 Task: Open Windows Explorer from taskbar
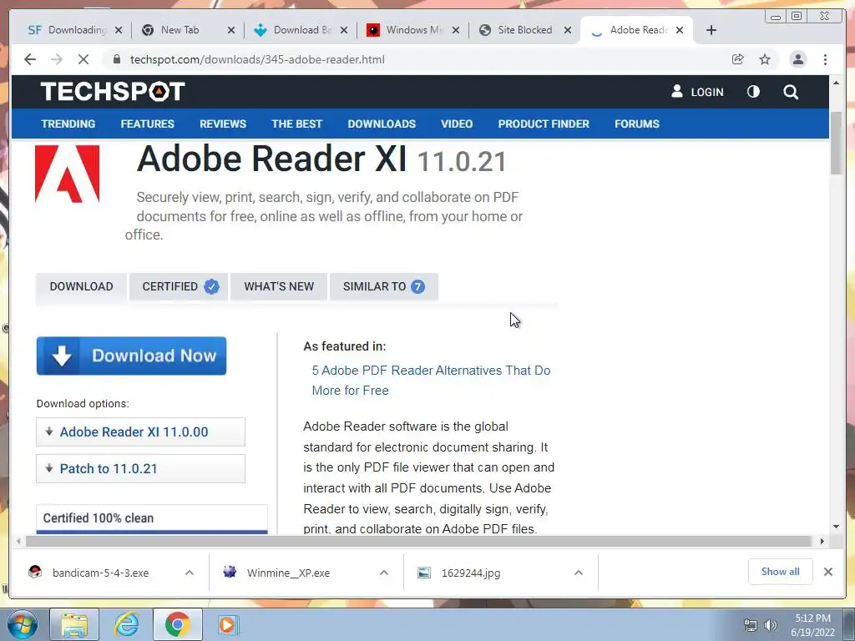(x=74, y=624)
